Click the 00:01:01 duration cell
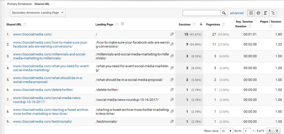284x134 pixels. (250, 34)
